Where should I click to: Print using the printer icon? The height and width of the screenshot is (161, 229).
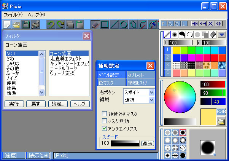click(35, 24)
